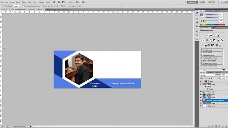Click the Add layer style fx icon
Screen dimensions: 228x128
tap(213, 126)
